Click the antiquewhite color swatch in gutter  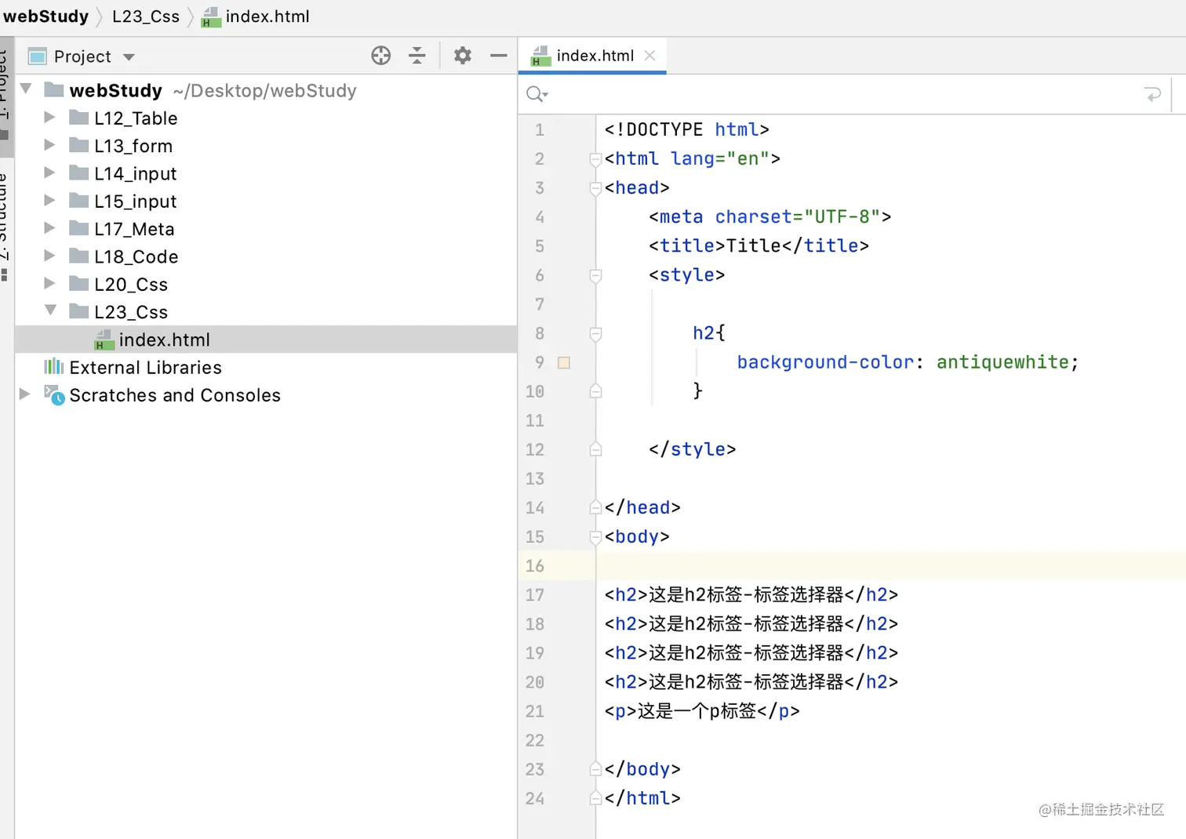[564, 362]
